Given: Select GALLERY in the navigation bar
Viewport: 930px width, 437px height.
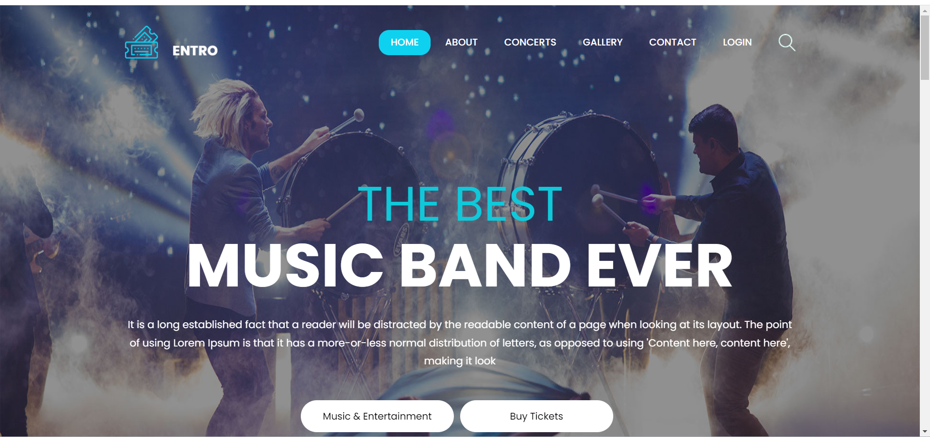Looking at the screenshot, I should 603,43.
